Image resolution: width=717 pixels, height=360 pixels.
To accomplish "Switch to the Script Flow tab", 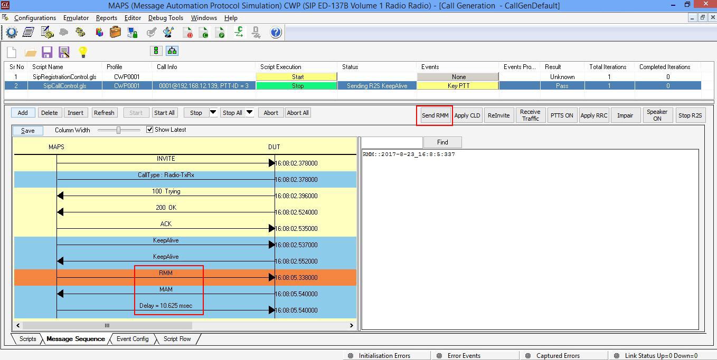I will (x=177, y=339).
